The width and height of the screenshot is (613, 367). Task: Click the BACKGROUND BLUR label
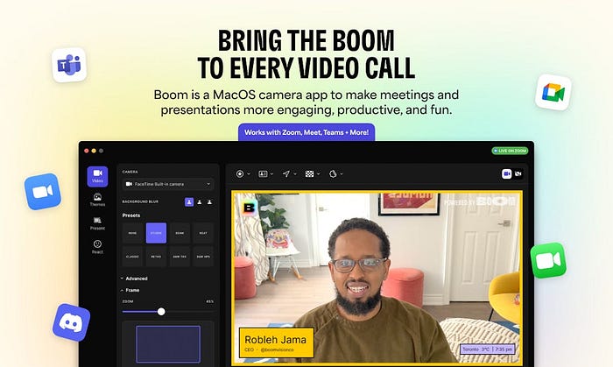(x=140, y=201)
